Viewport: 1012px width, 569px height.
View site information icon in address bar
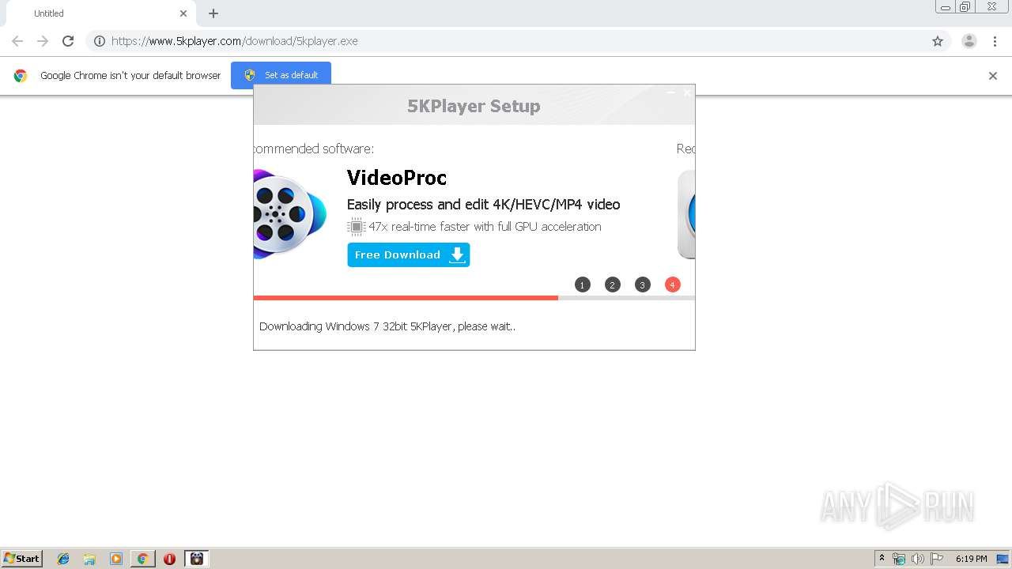pos(100,41)
